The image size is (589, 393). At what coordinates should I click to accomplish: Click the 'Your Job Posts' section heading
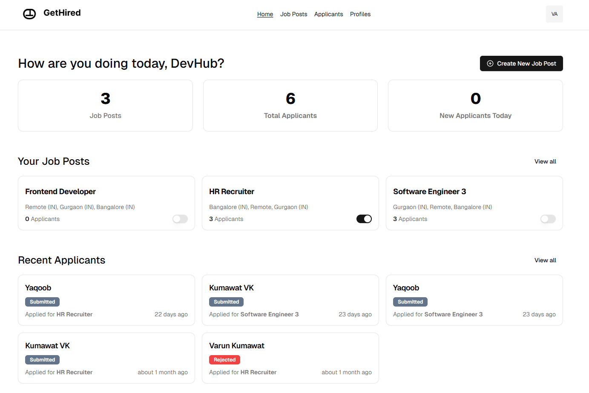(x=54, y=161)
